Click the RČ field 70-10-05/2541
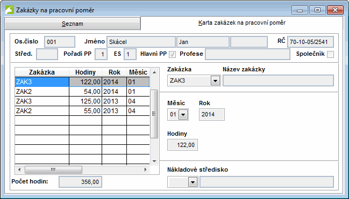This screenshot has height=199, width=349. click(310, 42)
